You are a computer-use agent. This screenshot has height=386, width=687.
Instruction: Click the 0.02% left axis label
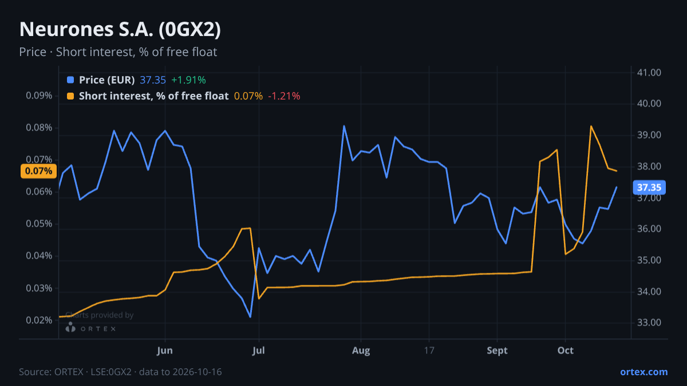pos(39,320)
